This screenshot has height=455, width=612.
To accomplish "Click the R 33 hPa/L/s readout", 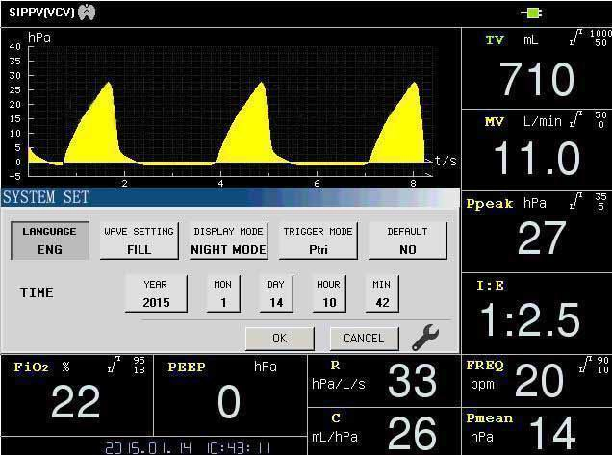I will 385,381.
